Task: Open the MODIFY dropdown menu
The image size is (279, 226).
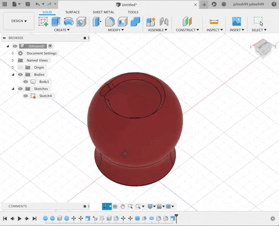Action: (116, 30)
